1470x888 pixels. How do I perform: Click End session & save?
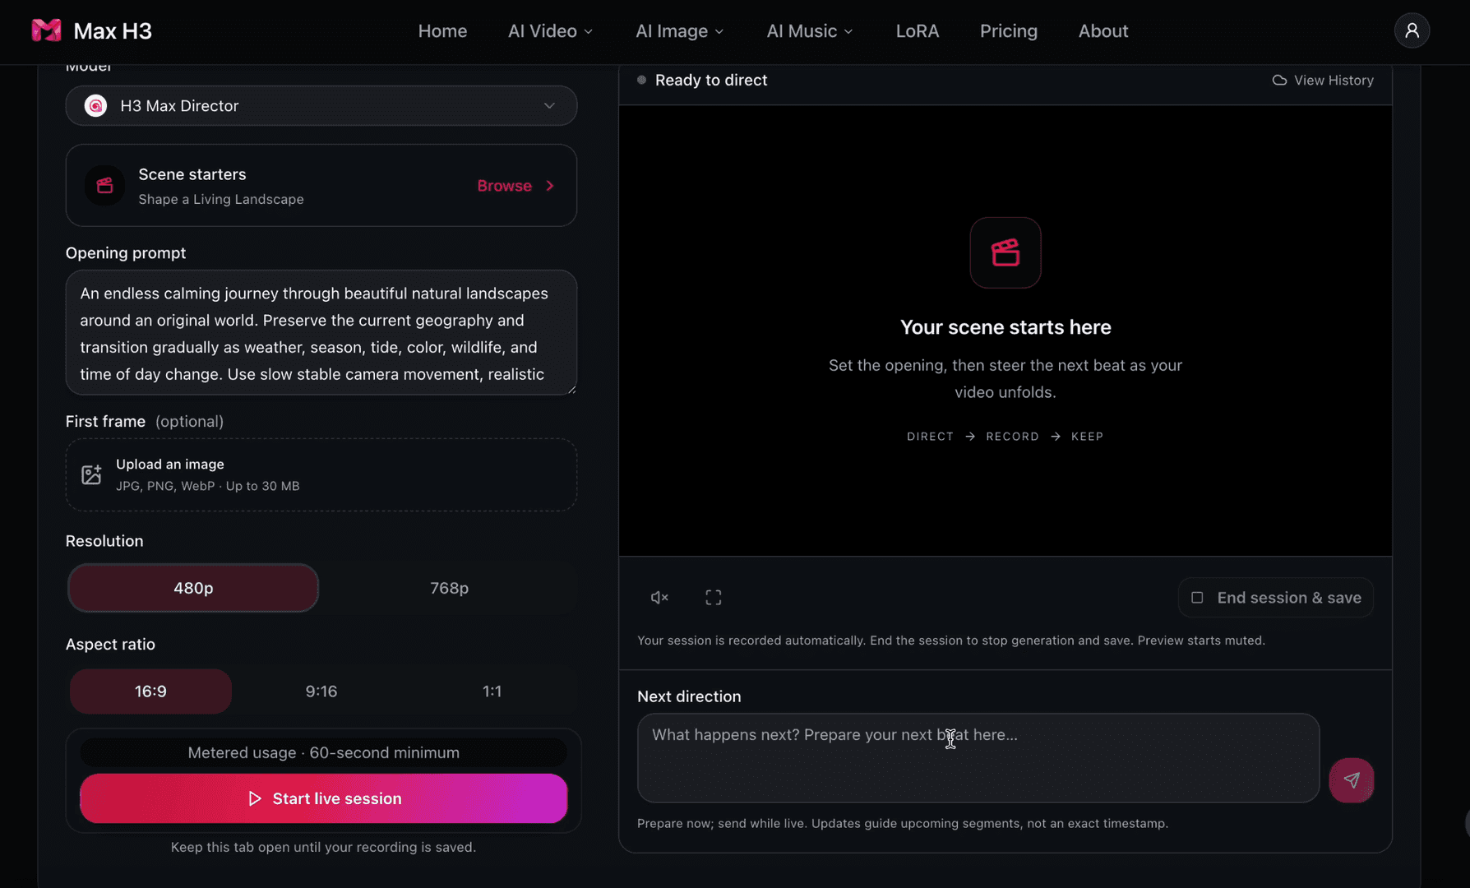(1276, 598)
